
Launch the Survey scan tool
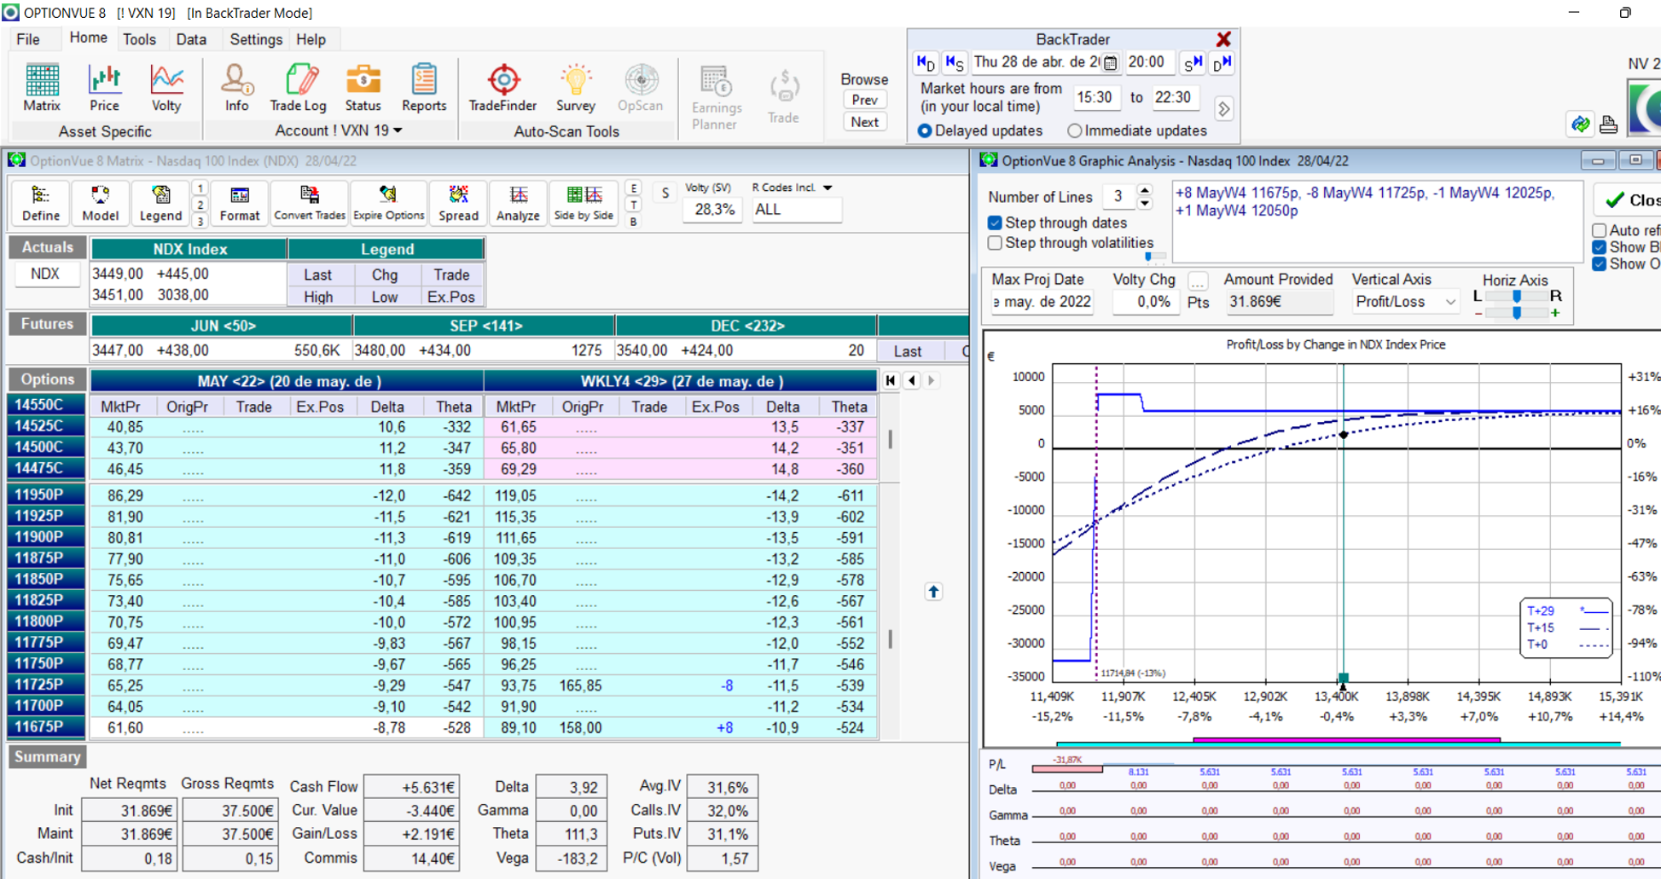(576, 88)
